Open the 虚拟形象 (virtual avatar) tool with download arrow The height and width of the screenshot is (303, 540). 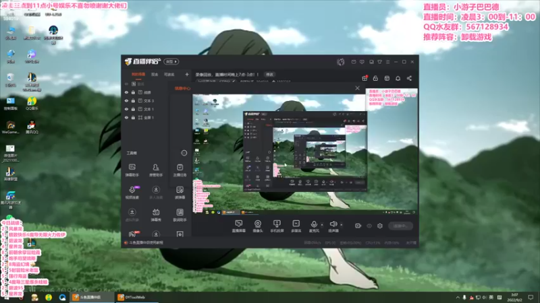tap(132, 215)
